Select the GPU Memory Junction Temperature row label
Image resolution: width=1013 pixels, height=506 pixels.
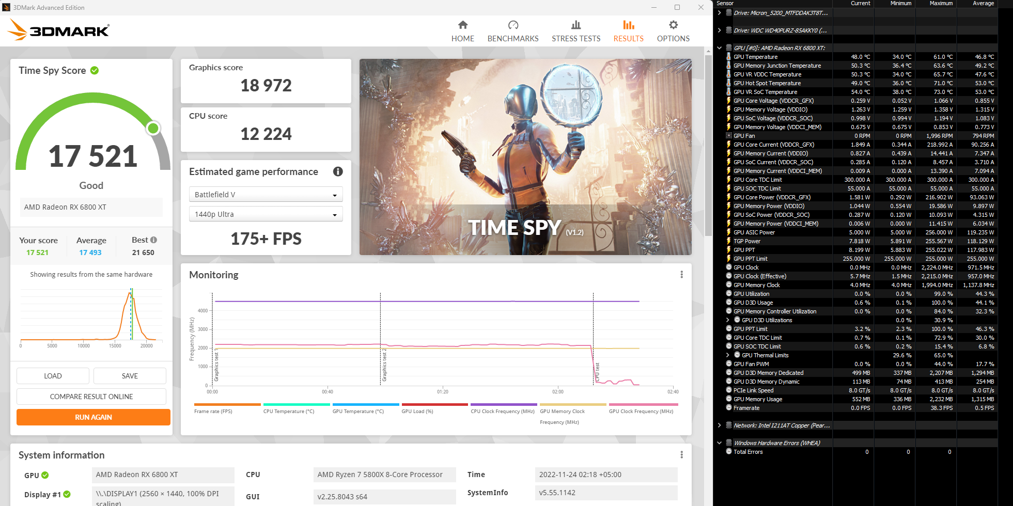point(777,66)
